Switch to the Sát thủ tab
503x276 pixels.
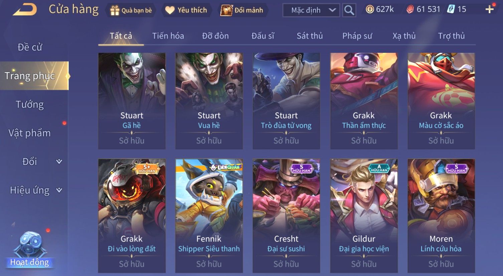tap(310, 36)
